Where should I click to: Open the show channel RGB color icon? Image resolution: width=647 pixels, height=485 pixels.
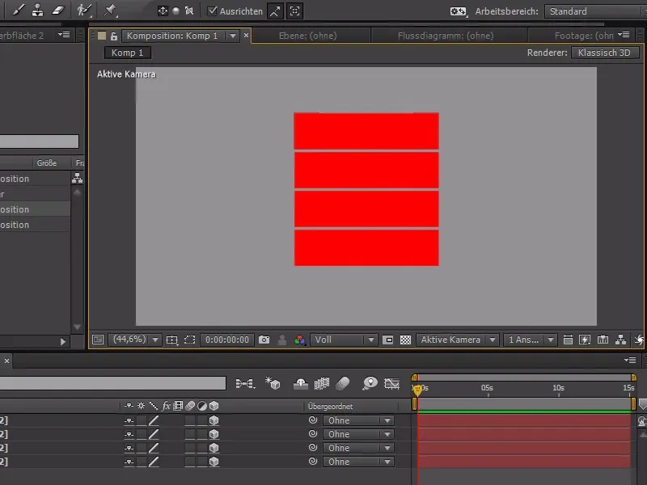pos(299,340)
